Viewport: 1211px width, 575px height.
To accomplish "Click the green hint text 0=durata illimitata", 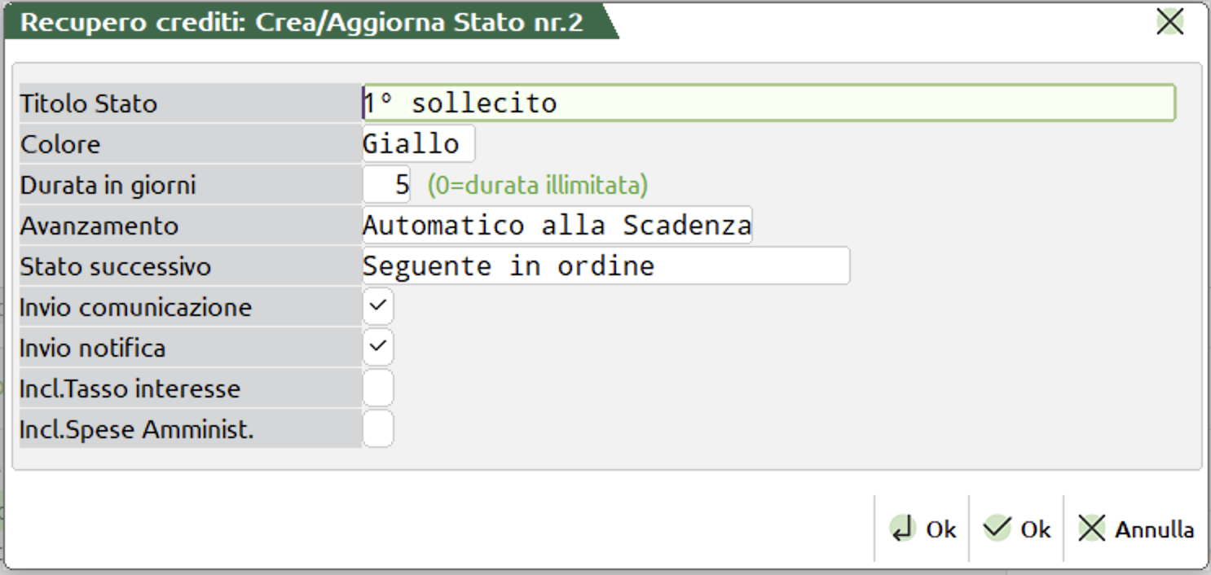I will pyautogui.click(x=538, y=186).
